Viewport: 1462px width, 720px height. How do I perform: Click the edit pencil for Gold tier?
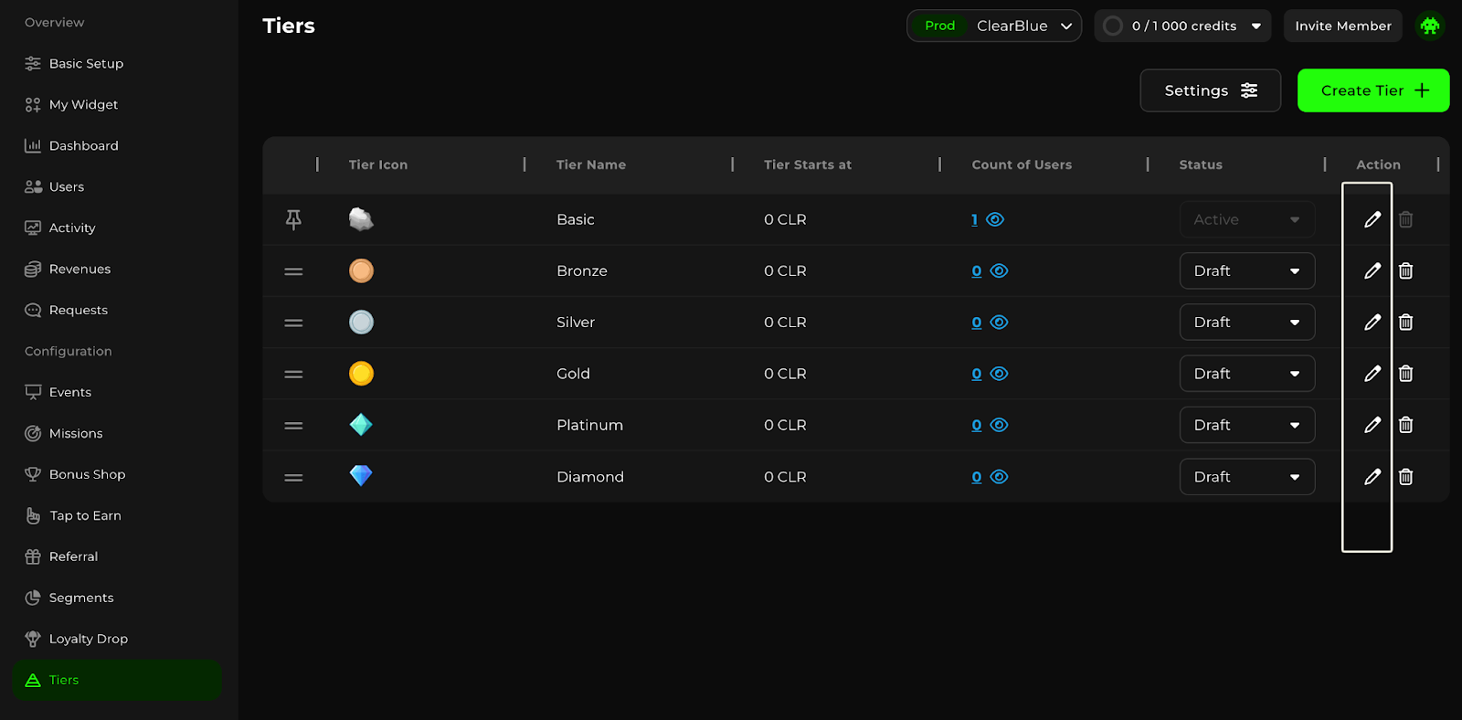[1372, 374]
